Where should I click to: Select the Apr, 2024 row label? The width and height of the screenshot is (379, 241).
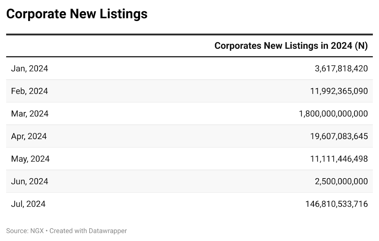(29, 136)
